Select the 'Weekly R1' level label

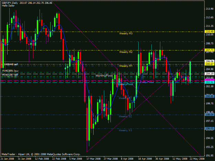(126, 66)
